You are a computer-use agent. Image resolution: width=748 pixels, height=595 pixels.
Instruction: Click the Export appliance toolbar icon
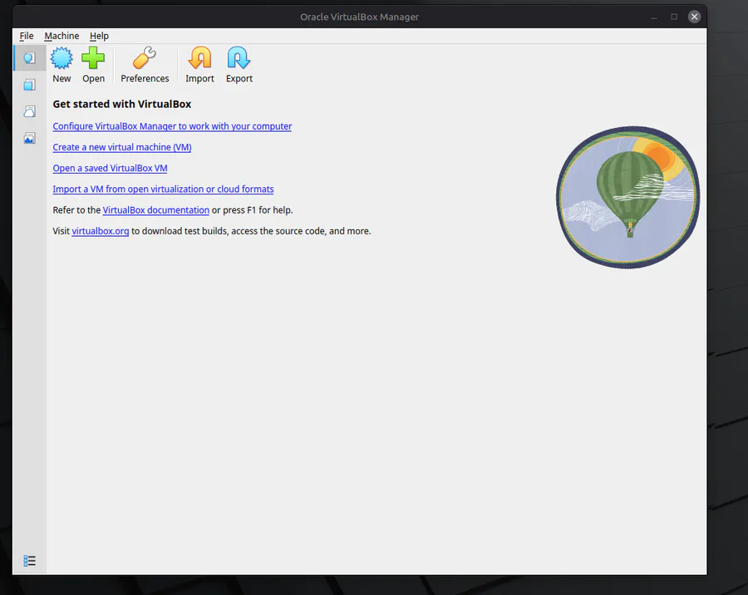[x=239, y=58]
